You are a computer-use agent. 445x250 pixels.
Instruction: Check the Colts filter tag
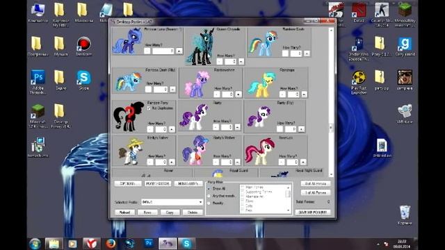coord(243,206)
